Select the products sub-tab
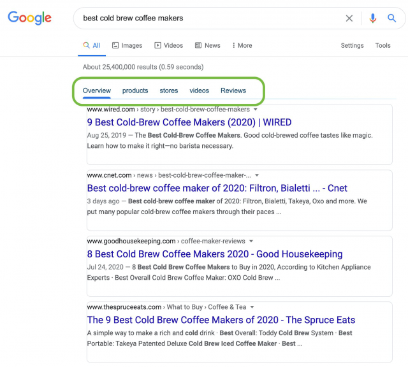 pyautogui.click(x=135, y=90)
